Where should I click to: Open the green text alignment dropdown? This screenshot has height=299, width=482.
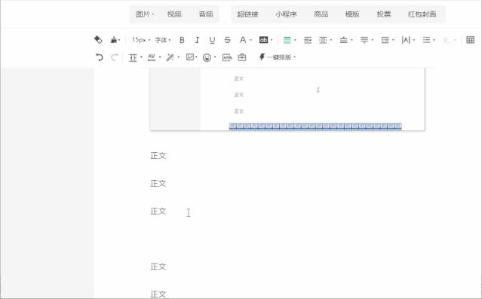289,40
